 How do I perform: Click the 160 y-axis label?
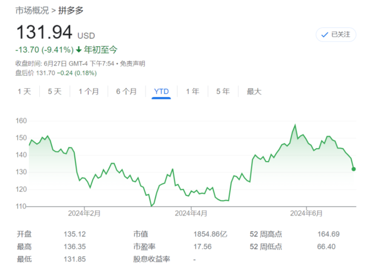[21, 121]
